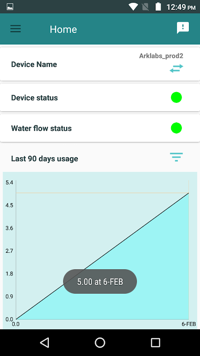Tap the image notification icon in status bar

10,7
